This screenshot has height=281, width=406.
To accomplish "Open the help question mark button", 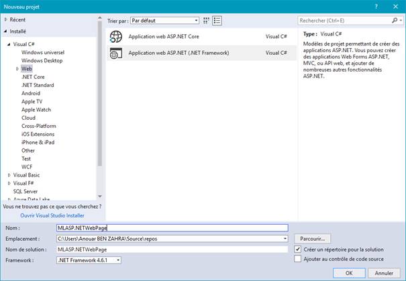I will point(376,7).
